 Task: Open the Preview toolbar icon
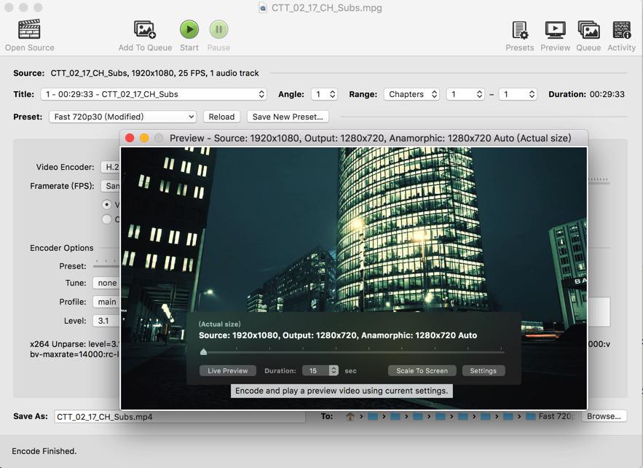tap(555, 30)
